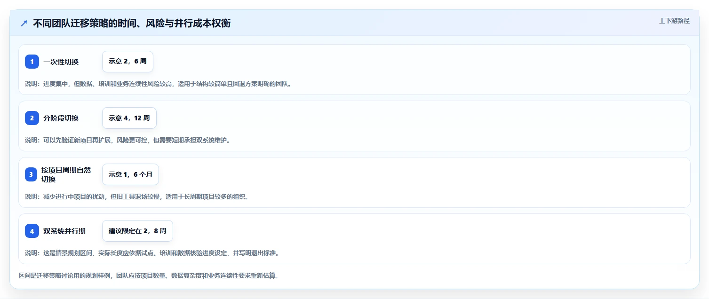Click the 示意 4，12 周 chip
The width and height of the screenshot is (709, 299).
[x=129, y=118]
